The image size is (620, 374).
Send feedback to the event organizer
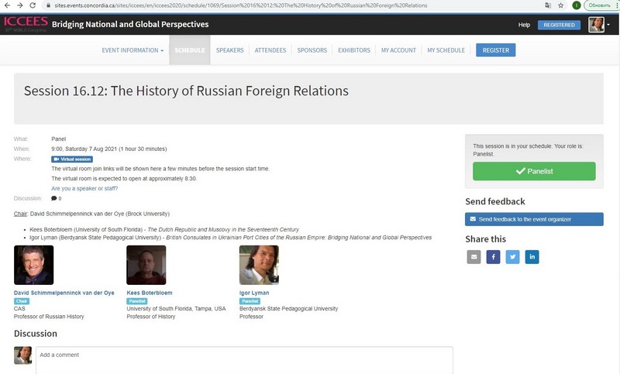(534, 219)
